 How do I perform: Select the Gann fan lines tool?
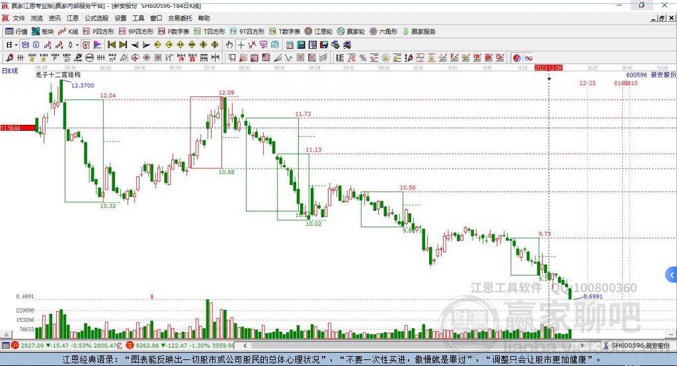click(243, 57)
